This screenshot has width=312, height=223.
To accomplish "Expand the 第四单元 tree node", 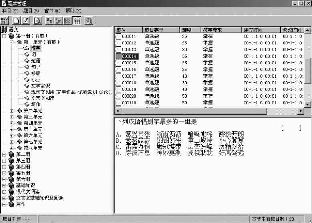I will tap(12, 123).
